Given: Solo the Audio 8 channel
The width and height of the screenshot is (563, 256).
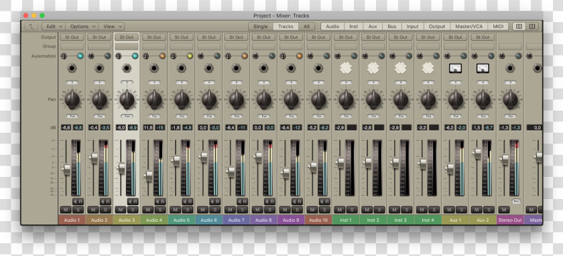Looking at the screenshot, I should tap(269, 210).
